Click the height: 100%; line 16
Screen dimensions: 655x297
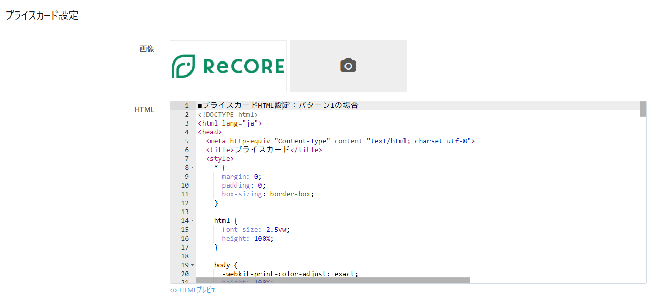(247, 238)
